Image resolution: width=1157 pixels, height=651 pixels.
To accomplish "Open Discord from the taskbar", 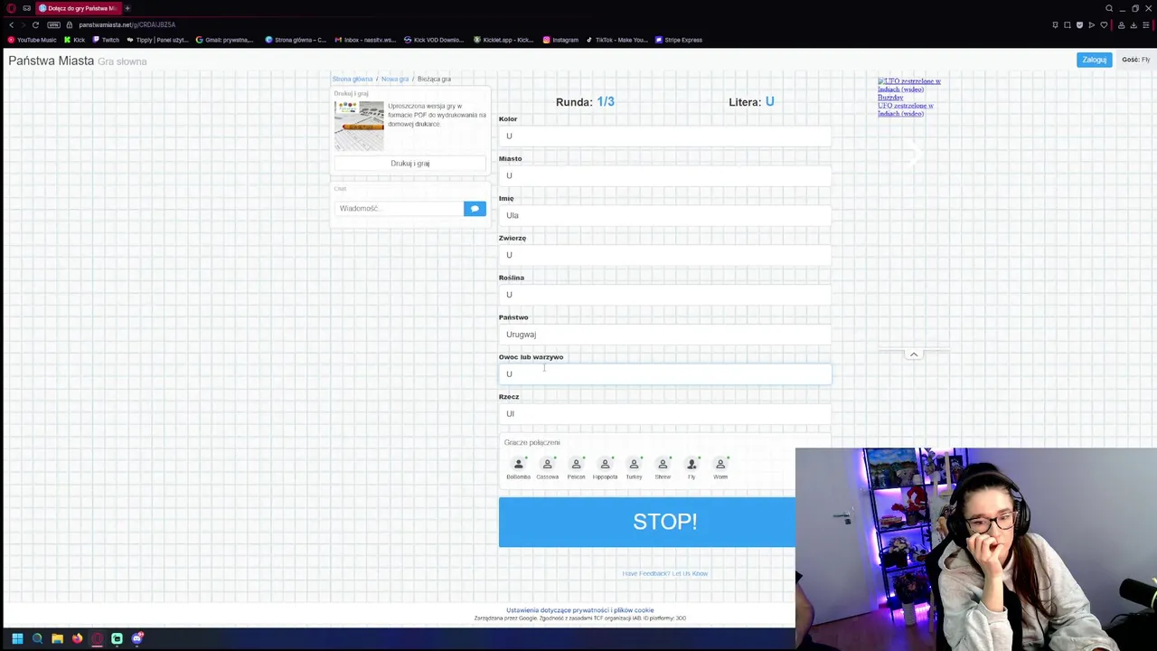I will [136, 638].
